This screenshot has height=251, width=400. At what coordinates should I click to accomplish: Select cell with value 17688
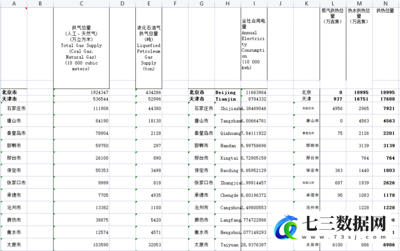click(x=385, y=99)
